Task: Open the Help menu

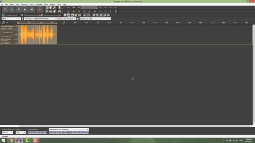Action: (x=65, y=4)
